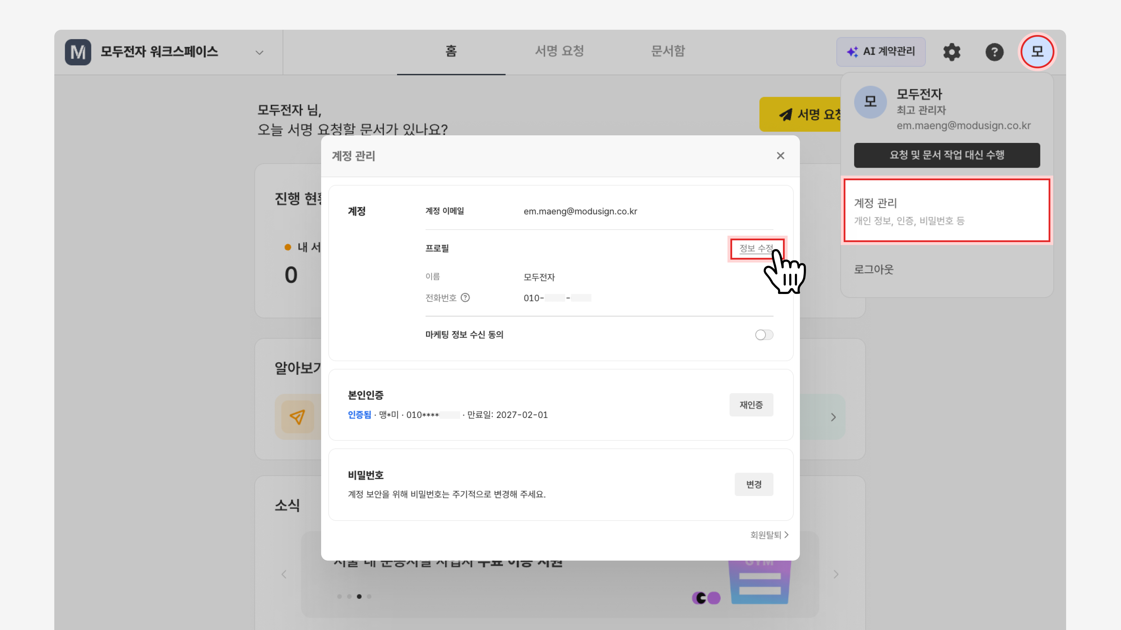Screen dimensions: 1121x630
Task: Enable 마케팅 정보 수신 동의 toggle
Action: pos(764,335)
